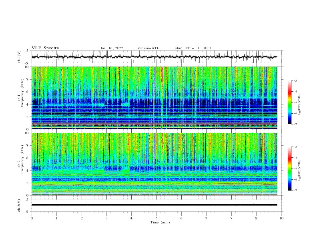
Task: Click the upper colorbar log(PSD) label
Action: click(x=299, y=104)
